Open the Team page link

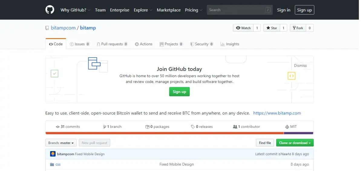(100, 10)
